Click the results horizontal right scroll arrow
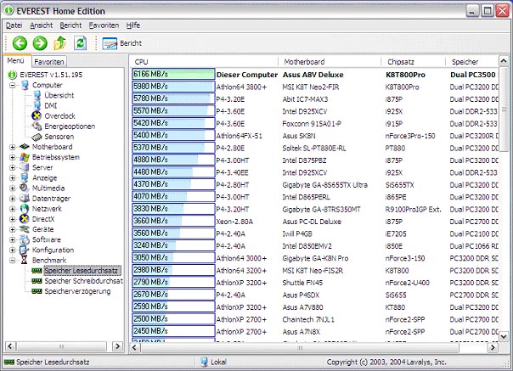The width and height of the screenshot is (513, 371). pos(493,347)
